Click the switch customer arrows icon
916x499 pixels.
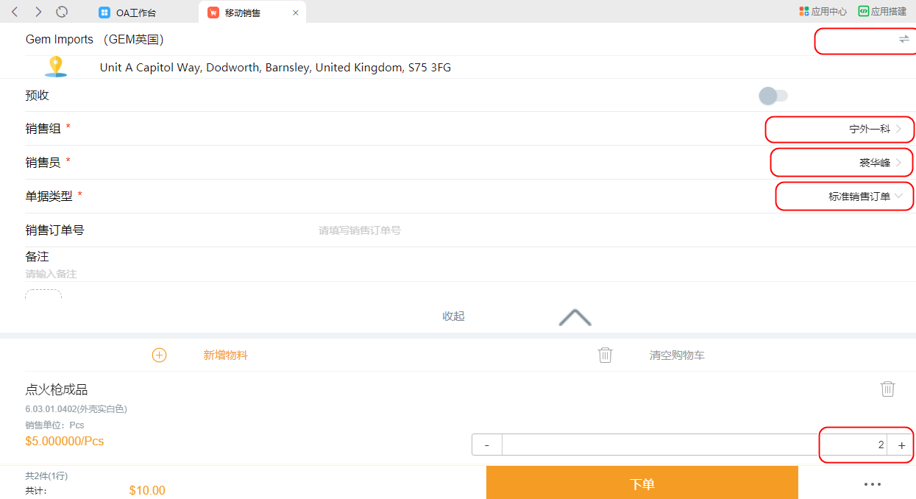point(903,39)
